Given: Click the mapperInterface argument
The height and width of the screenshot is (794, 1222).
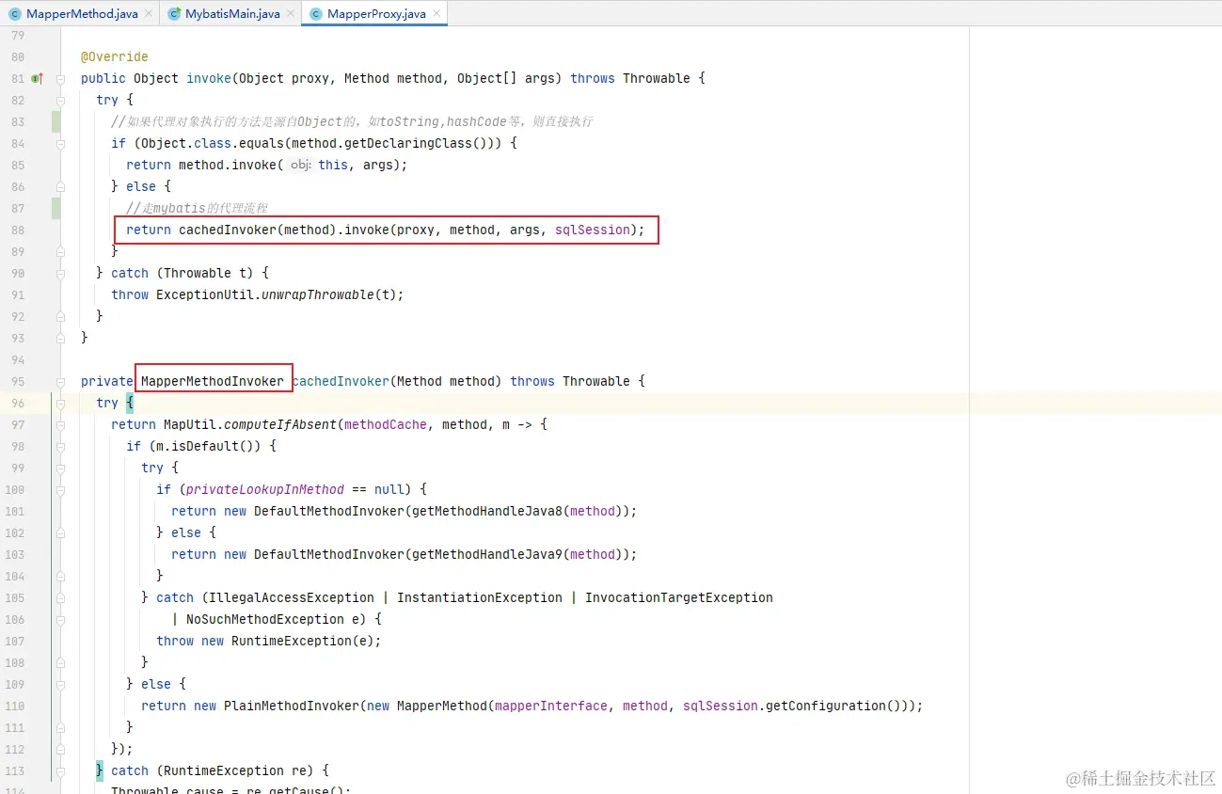Looking at the screenshot, I should point(551,706).
